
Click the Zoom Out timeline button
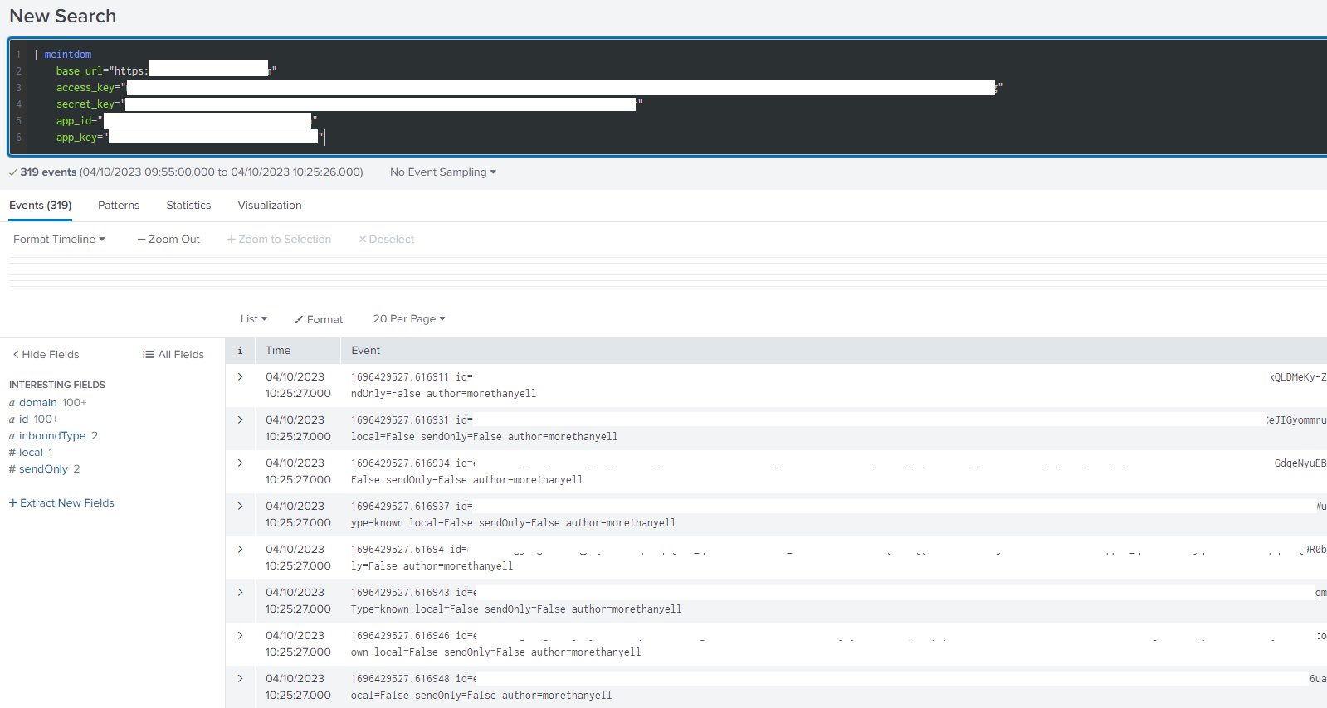[168, 239]
